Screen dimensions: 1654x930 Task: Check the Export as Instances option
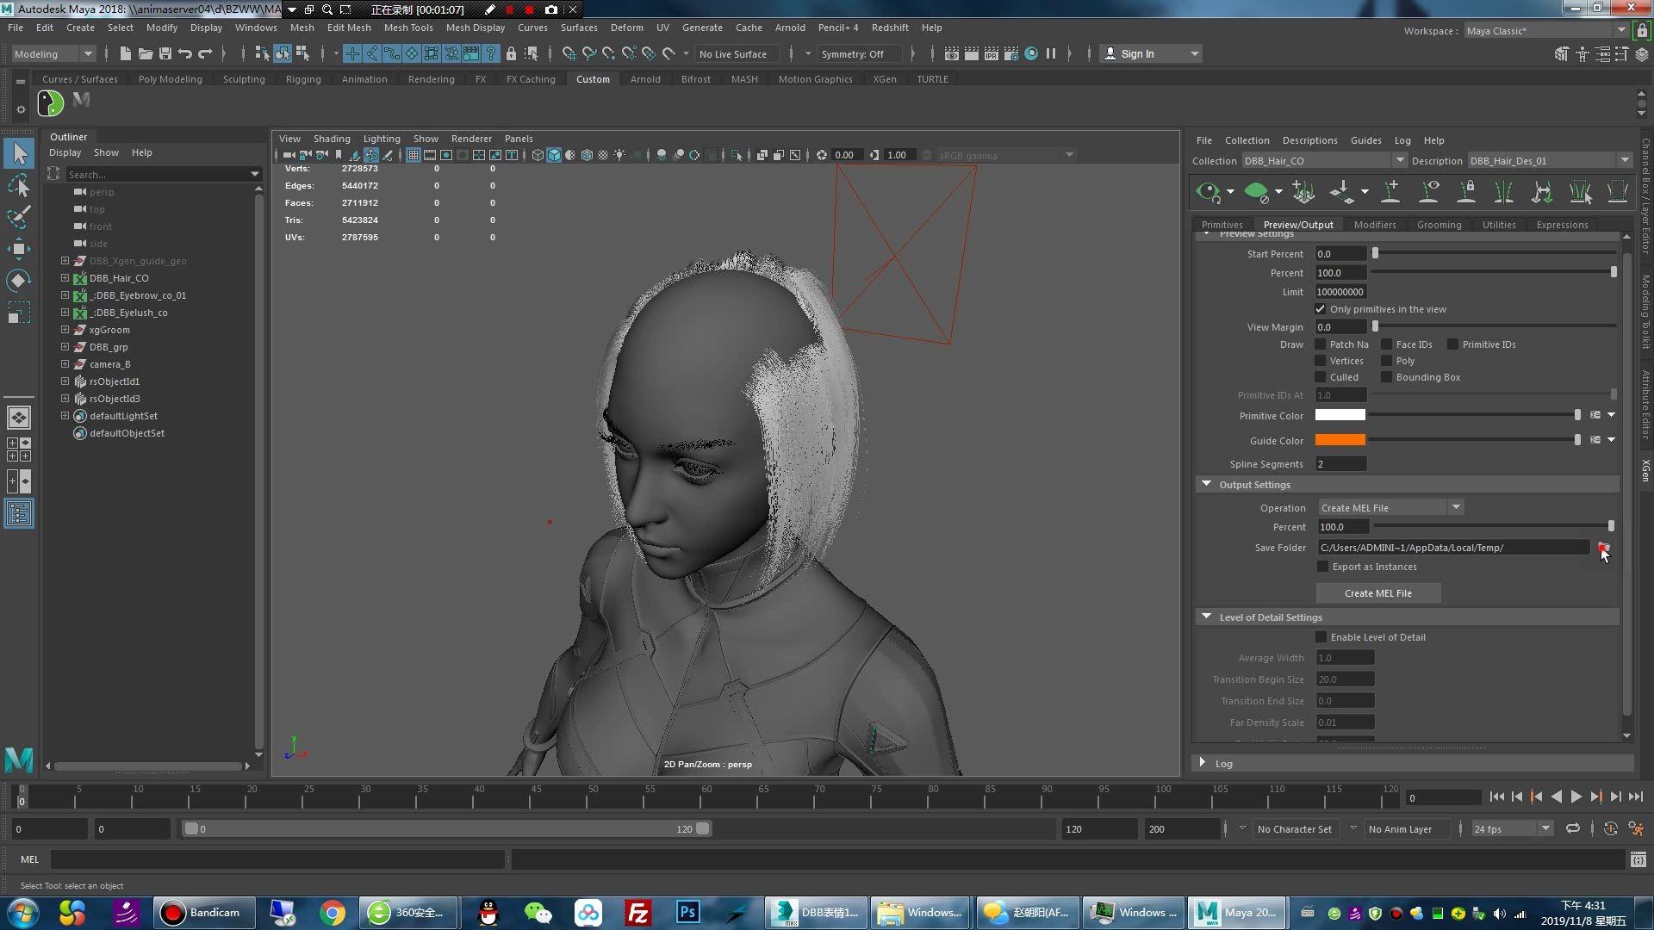point(1323,567)
